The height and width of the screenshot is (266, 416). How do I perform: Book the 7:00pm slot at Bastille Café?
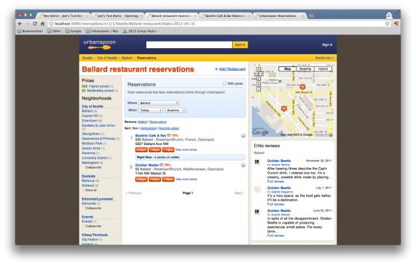coord(155,150)
